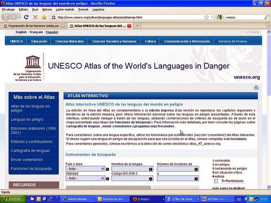Switch site language to Français
271x203 pixels.
[x=36, y=32]
